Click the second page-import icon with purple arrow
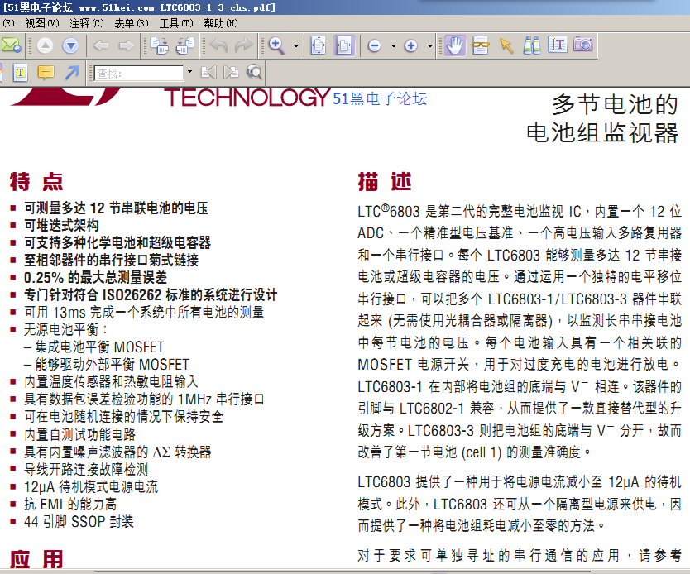Screen dimensions: 690x574 tap(185, 45)
